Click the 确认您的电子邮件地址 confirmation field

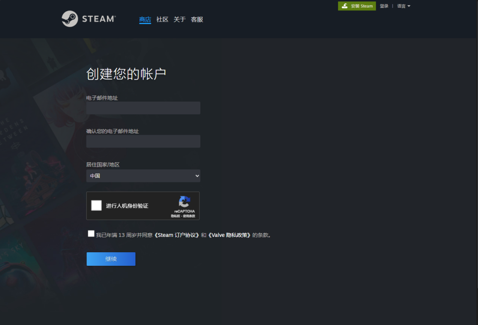pos(143,141)
